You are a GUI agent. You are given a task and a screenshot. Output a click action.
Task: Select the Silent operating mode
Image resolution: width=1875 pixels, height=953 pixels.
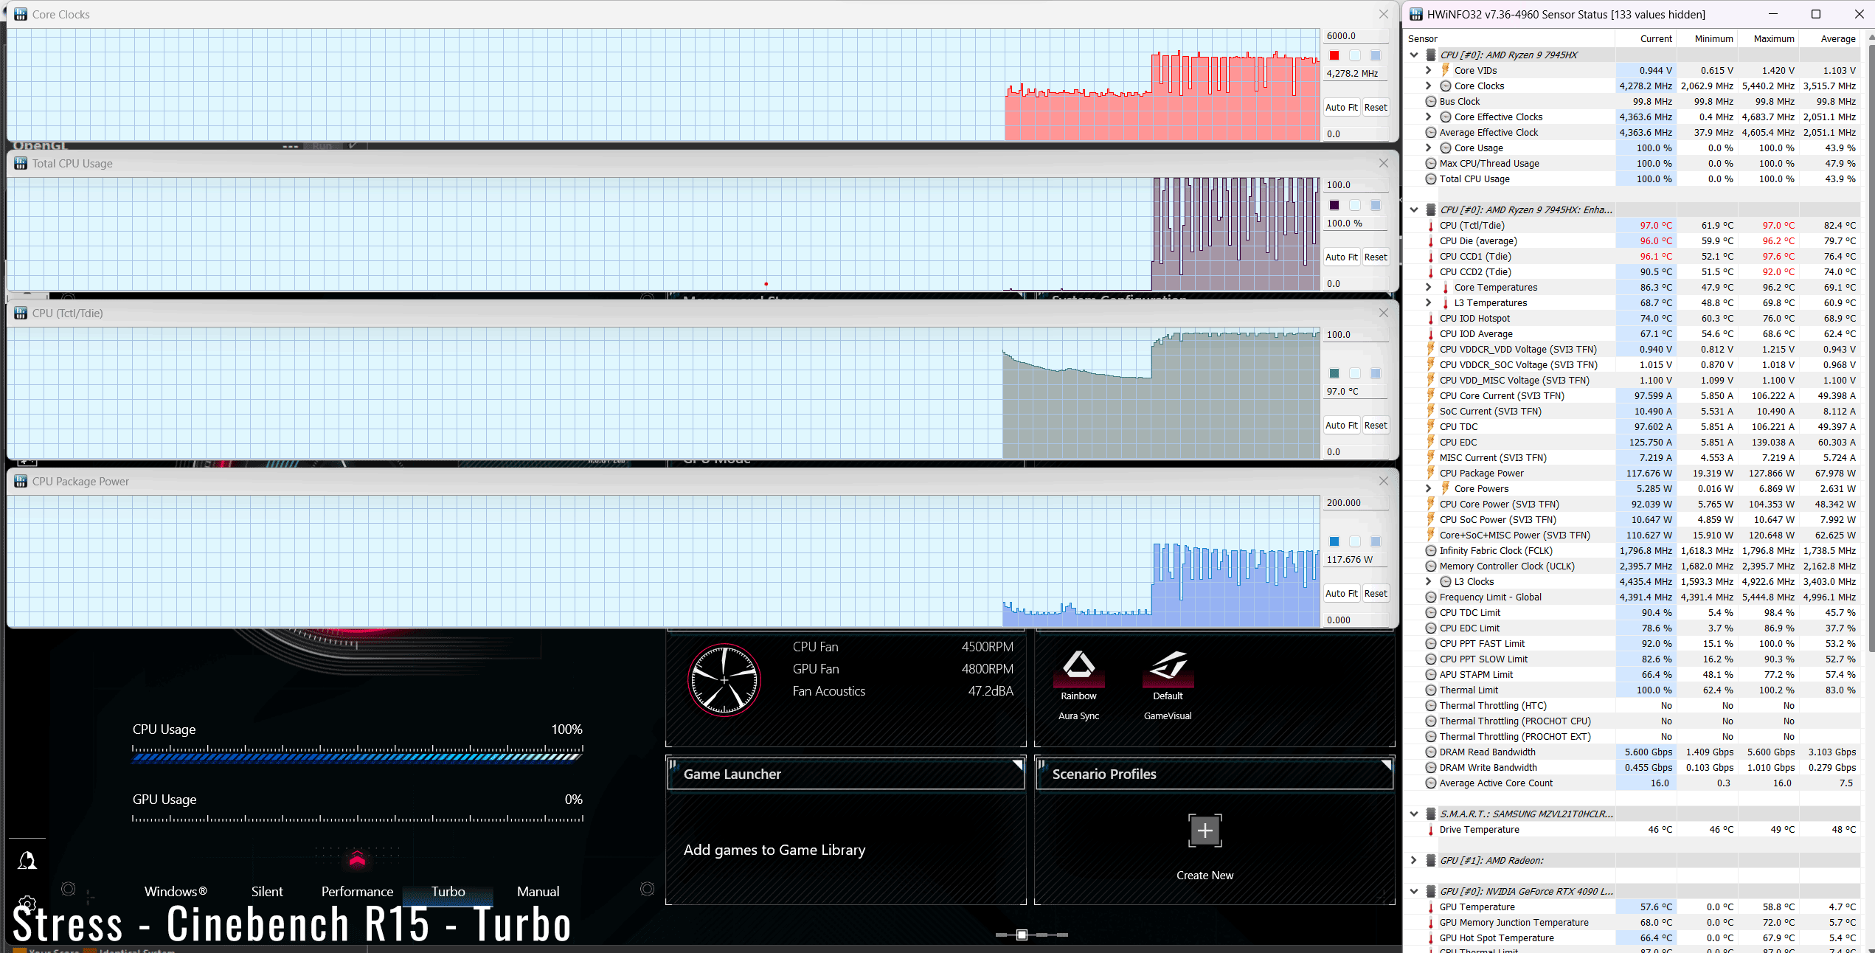click(266, 892)
